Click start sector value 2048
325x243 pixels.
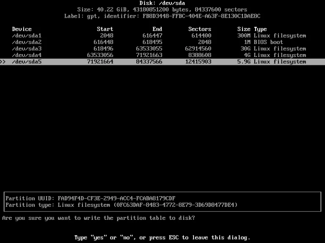tap(107, 35)
